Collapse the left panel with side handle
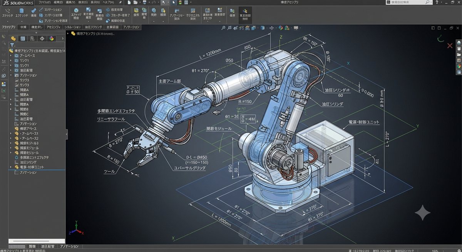Viewport: 462px width, 252px height. [67, 134]
